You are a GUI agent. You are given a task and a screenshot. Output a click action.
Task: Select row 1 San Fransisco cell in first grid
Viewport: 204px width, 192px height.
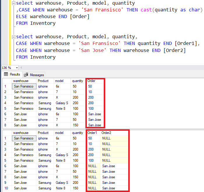[24, 86]
